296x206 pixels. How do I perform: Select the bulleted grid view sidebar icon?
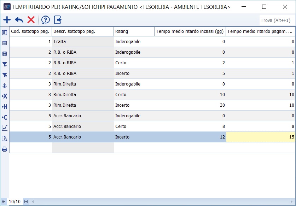point(5,54)
